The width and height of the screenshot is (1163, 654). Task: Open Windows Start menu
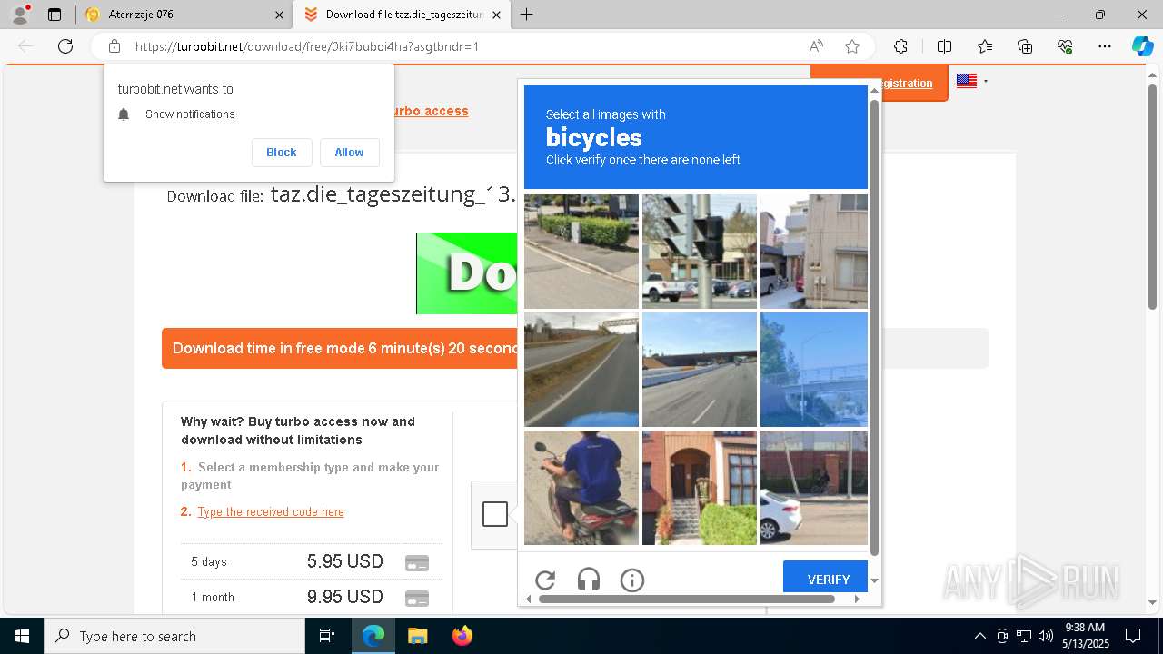[x=22, y=636]
